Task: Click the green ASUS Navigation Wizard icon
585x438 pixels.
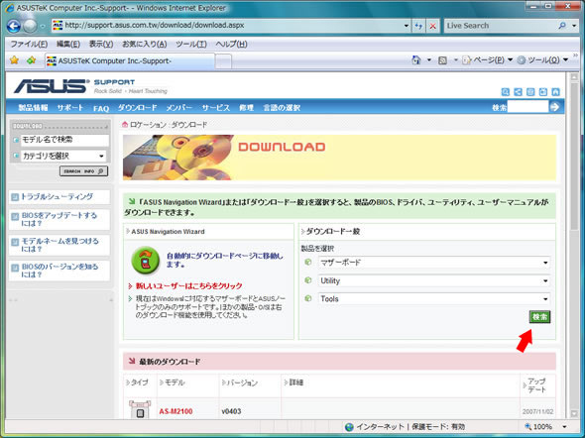Action: pyautogui.click(x=146, y=260)
